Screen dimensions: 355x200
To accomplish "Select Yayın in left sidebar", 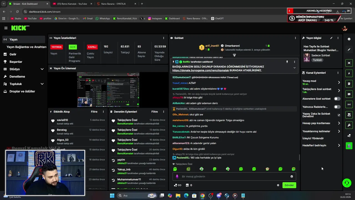I will pos(24,39).
